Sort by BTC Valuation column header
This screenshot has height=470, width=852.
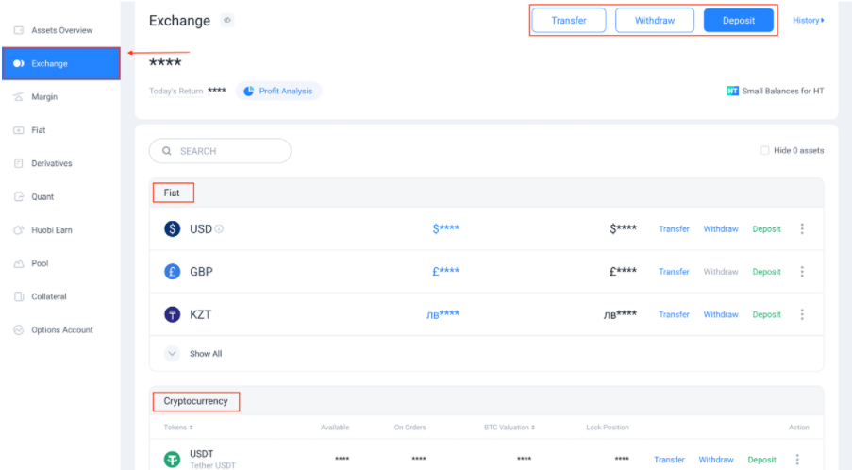pyautogui.click(x=510, y=428)
